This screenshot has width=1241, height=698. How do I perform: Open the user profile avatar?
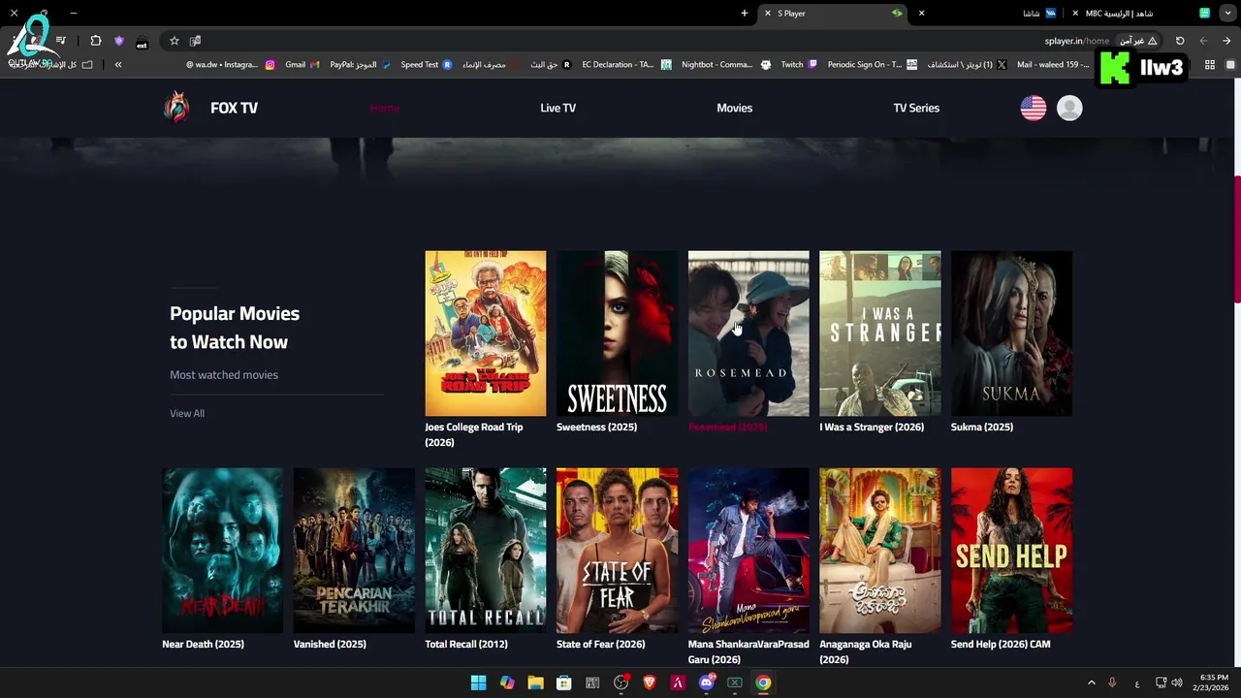(1069, 108)
